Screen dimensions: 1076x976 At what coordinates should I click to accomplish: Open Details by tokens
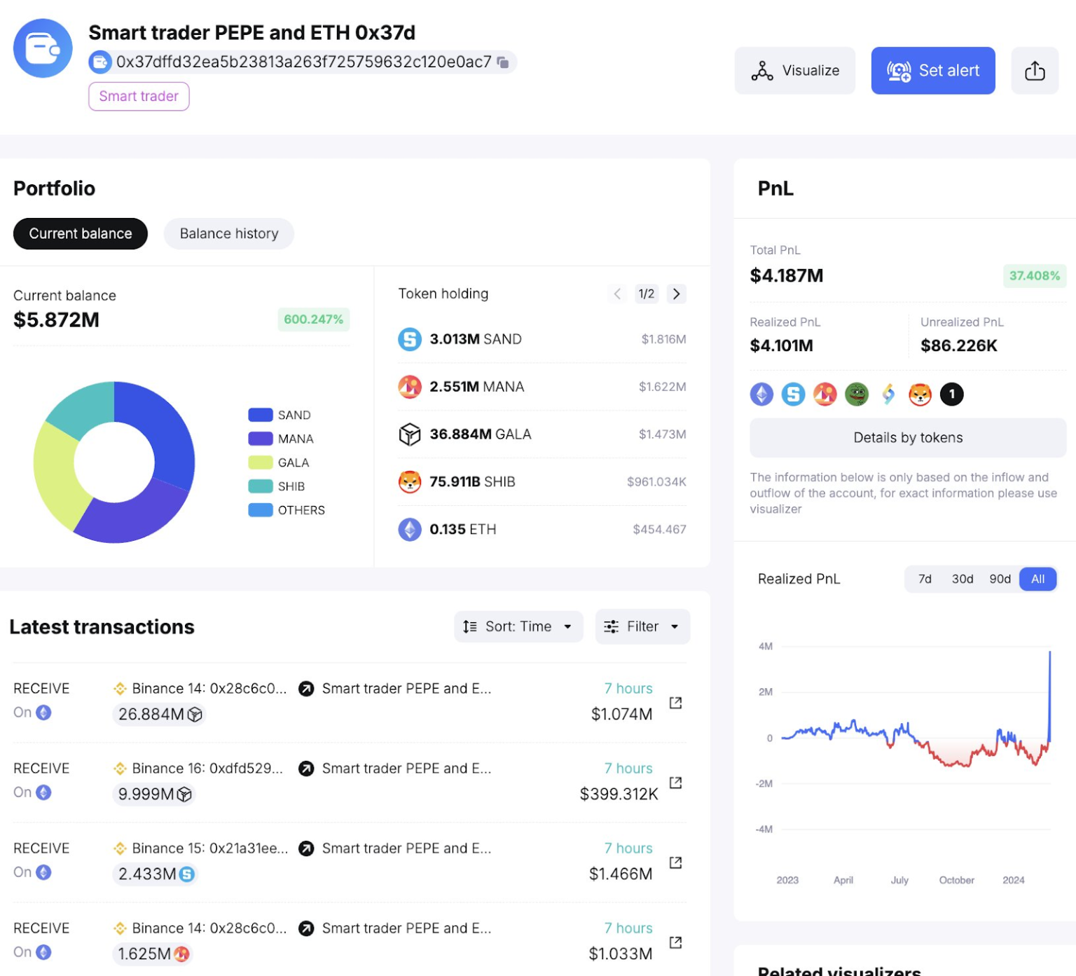coord(907,437)
